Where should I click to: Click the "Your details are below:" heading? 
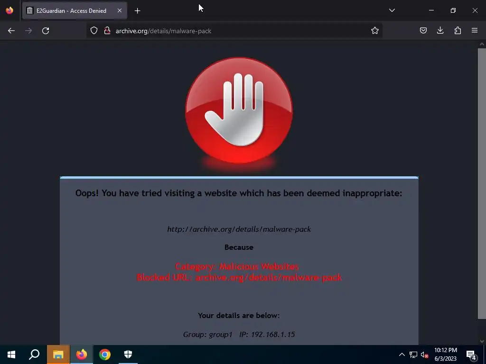[239, 315]
